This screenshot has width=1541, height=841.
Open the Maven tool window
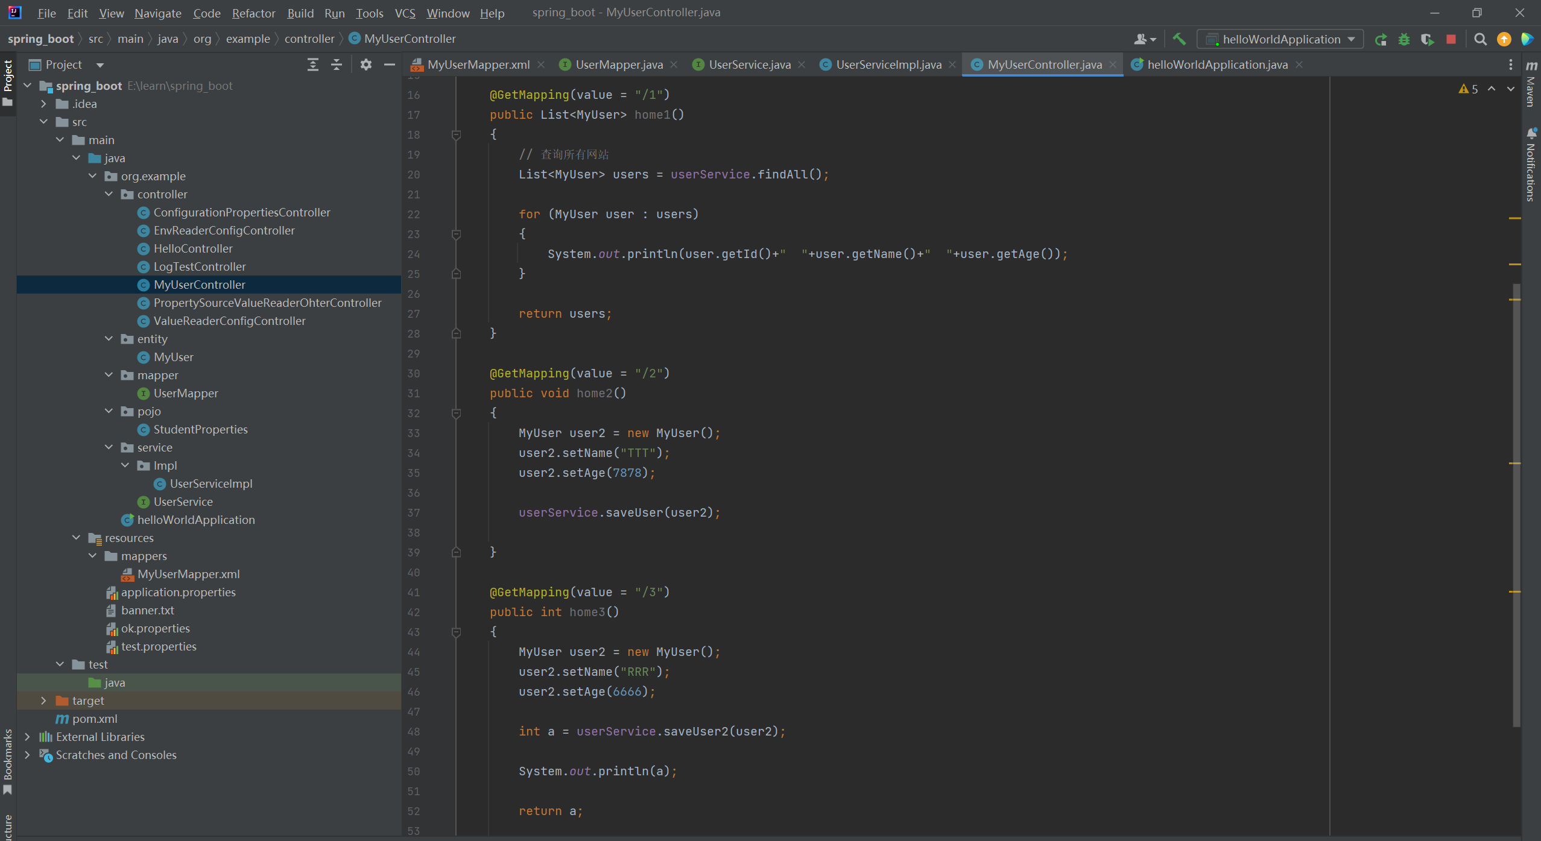(x=1531, y=84)
